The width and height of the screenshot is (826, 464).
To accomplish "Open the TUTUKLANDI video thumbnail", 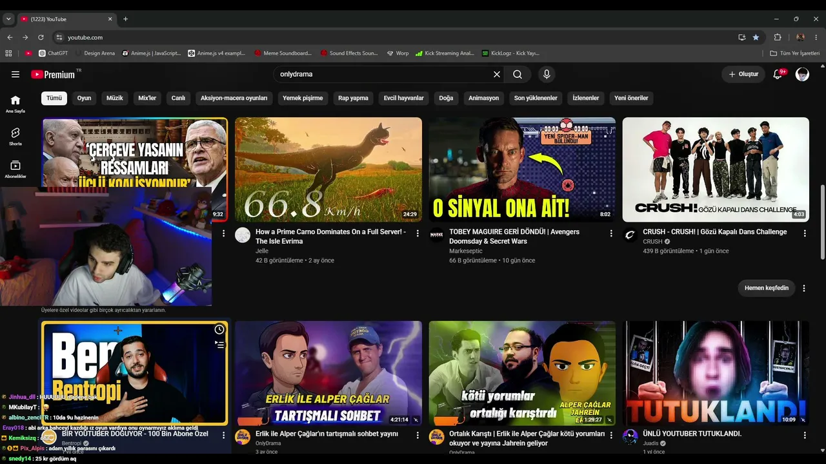I will (x=716, y=373).
